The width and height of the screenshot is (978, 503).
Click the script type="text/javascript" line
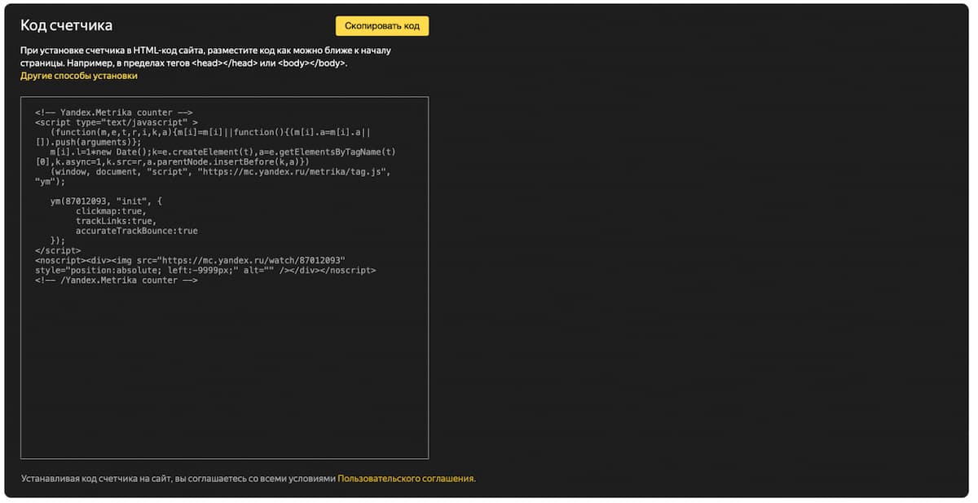116,122
